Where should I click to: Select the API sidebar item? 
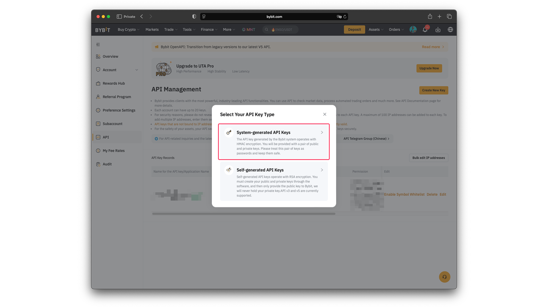(x=117, y=137)
